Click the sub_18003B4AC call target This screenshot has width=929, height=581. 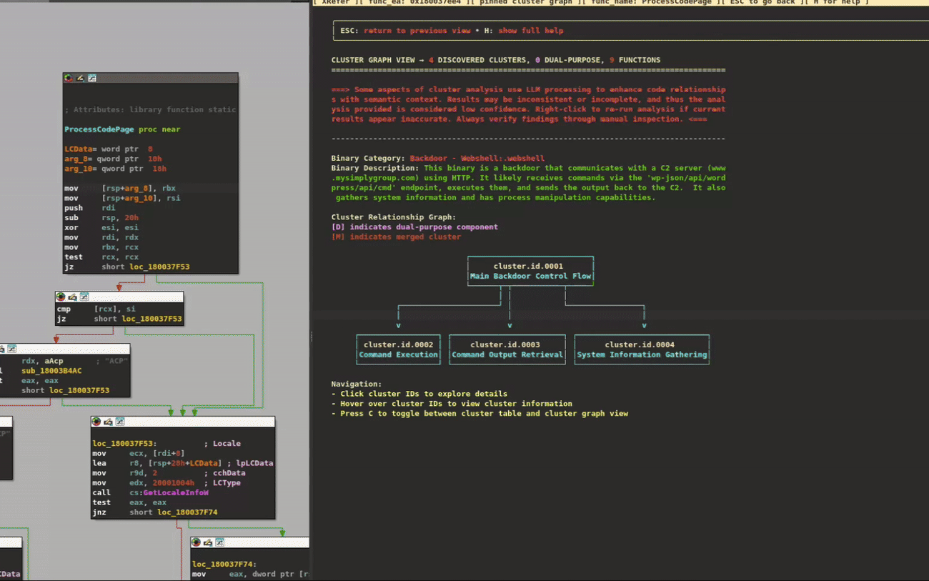51,371
